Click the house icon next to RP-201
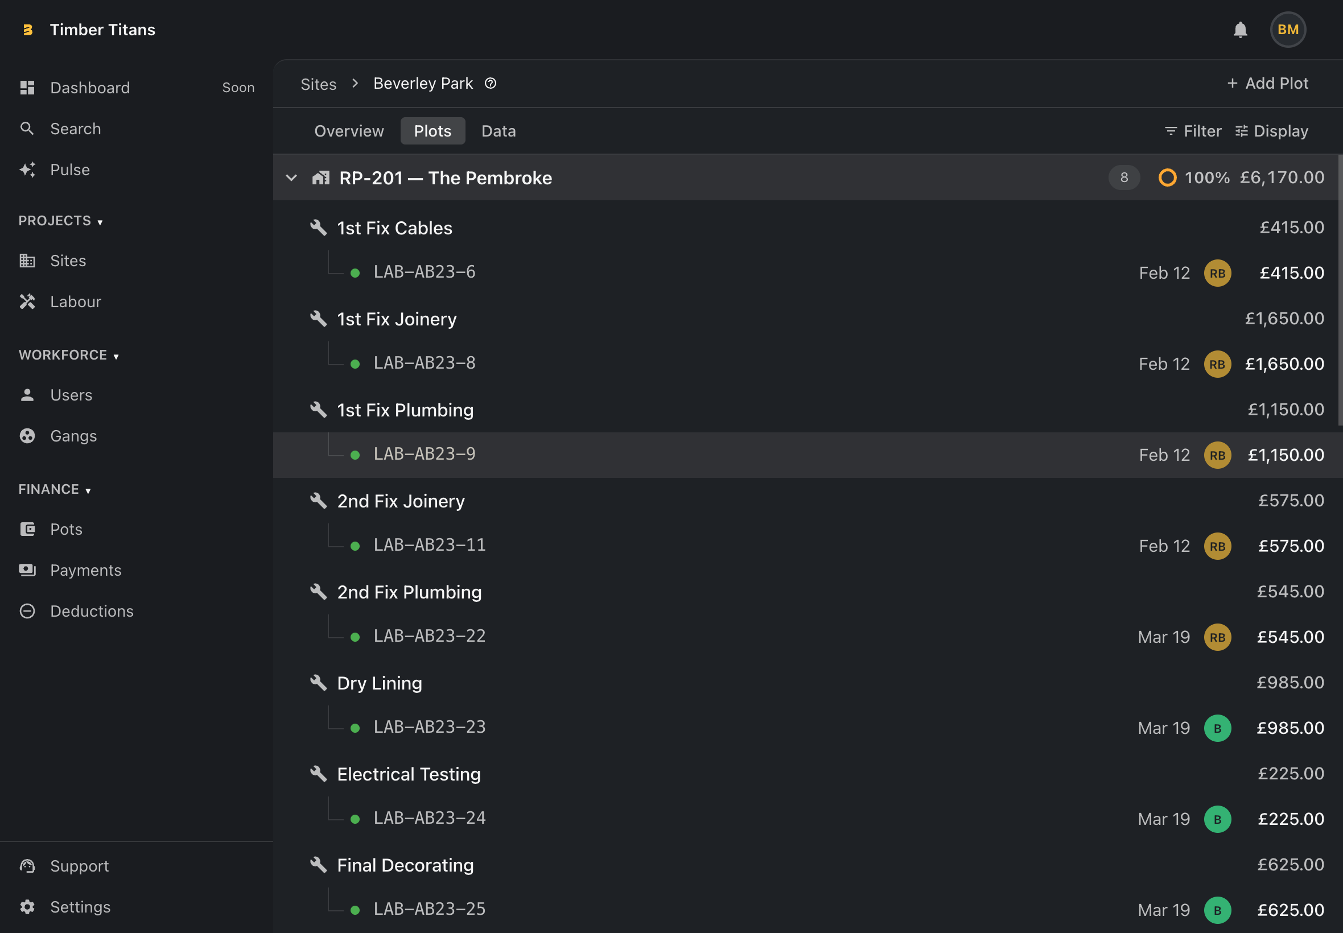The image size is (1343, 933). [x=321, y=177]
